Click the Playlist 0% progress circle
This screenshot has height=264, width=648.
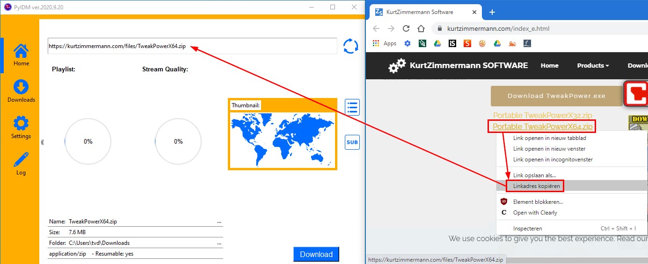tap(88, 141)
